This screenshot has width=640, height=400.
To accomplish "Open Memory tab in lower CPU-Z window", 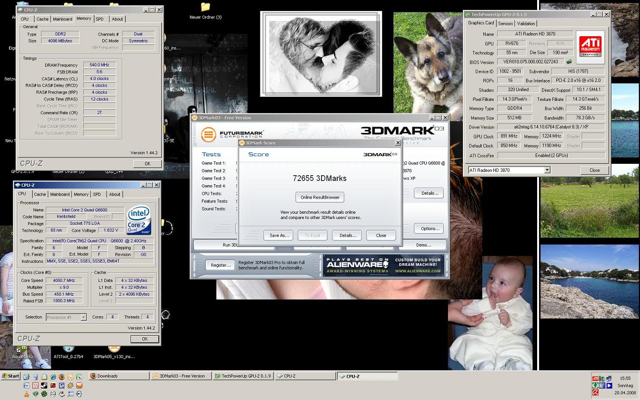I will tap(80, 194).
